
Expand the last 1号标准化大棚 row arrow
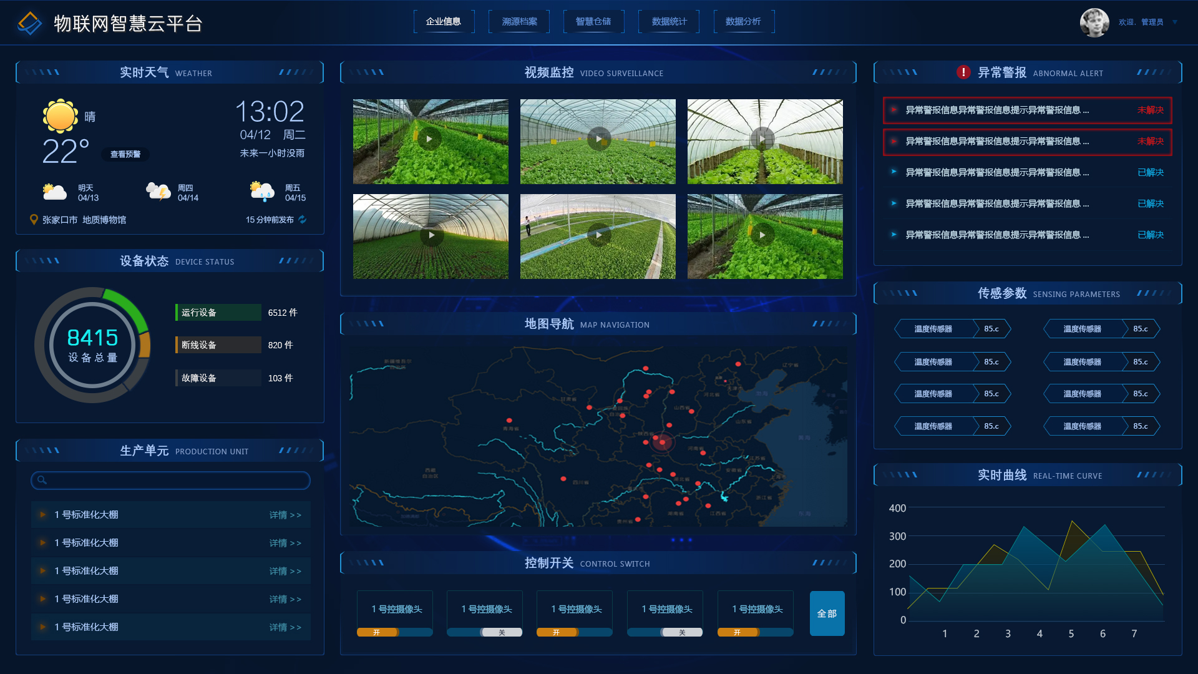click(x=43, y=627)
